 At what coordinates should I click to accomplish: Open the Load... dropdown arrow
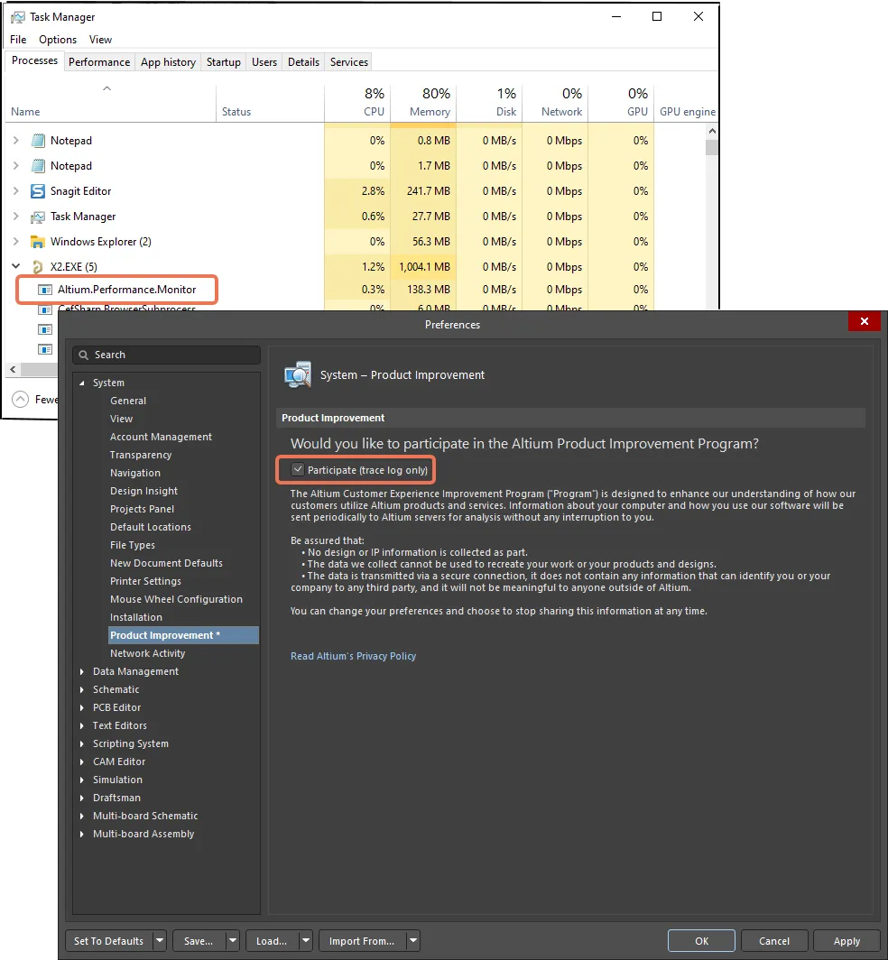point(306,940)
